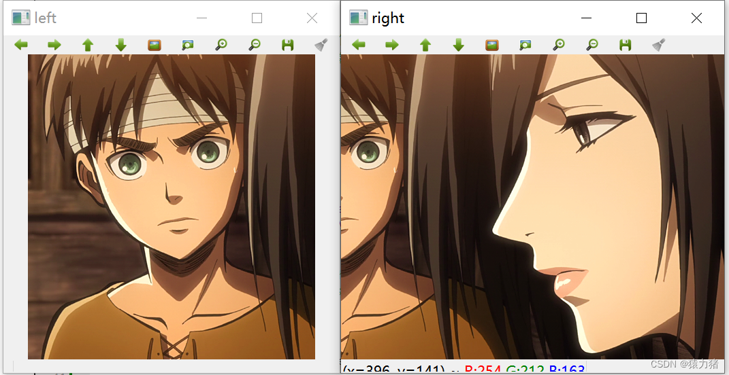Maximize the left window
This screenshot has height=375, width=729.
coord(257,18)
